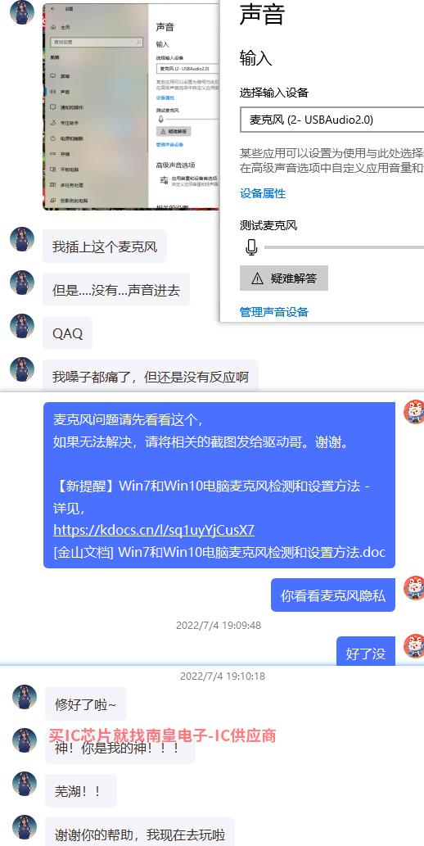Image resolution: width=424 pixels, height=846 pixels.
Task: Open the kdocs.cn document link
Action: (154, 530)
